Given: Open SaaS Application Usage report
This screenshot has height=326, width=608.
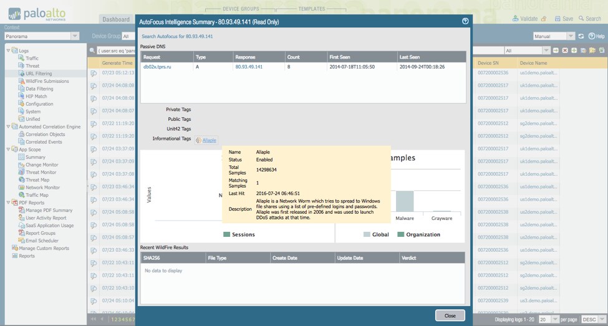Looking at the screenshot, I should 49,225.
